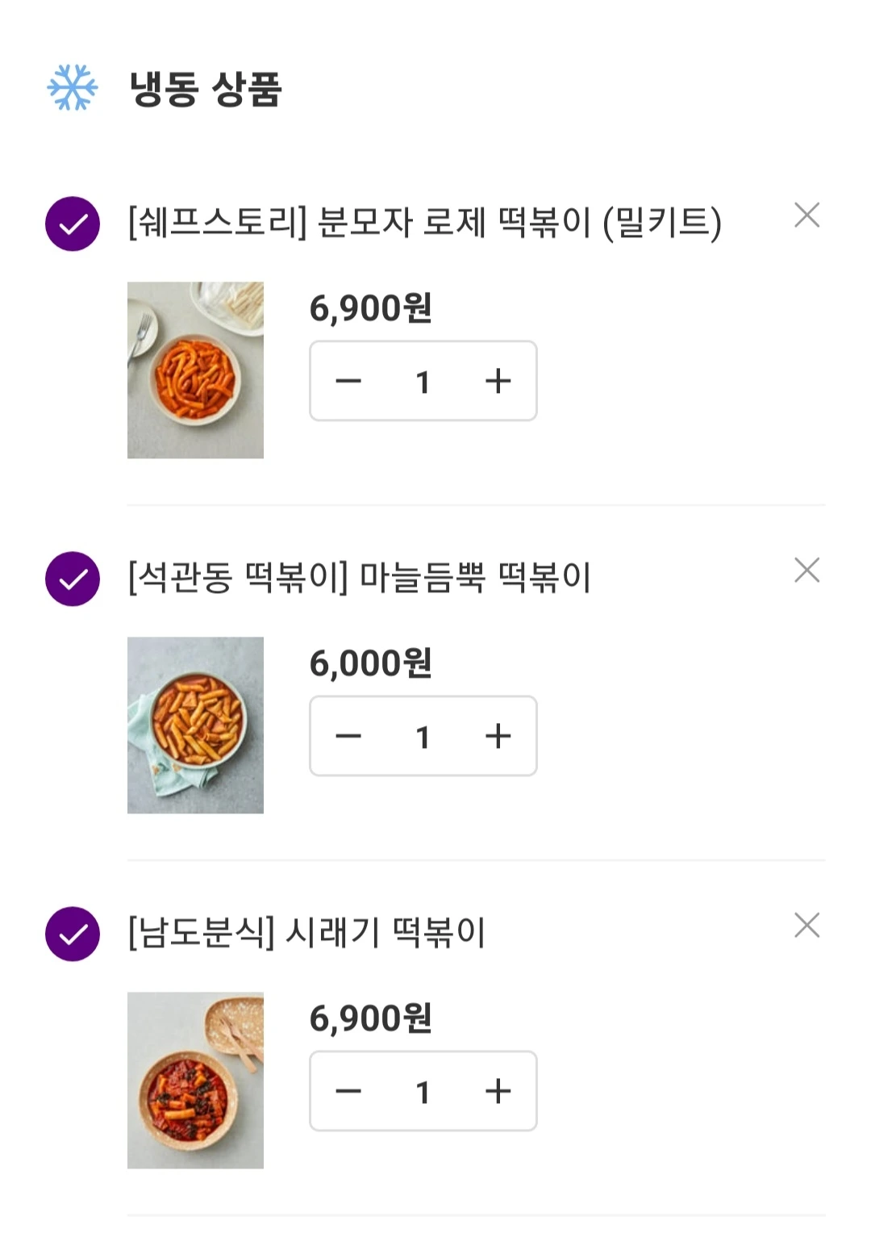The image size is (871, 1250).
Task: Open 시래기 떡볶이 product thumbnail
Action: click(x=195, y=1081)
